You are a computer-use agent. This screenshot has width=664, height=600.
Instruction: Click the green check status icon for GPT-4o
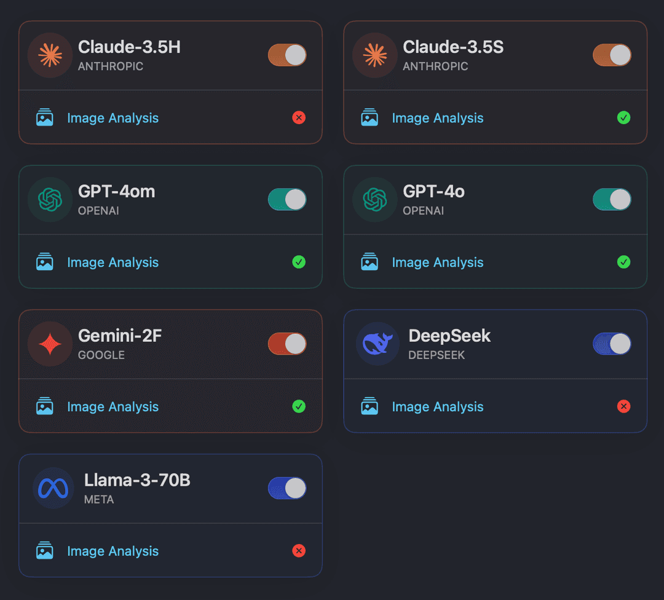(624, 262)
